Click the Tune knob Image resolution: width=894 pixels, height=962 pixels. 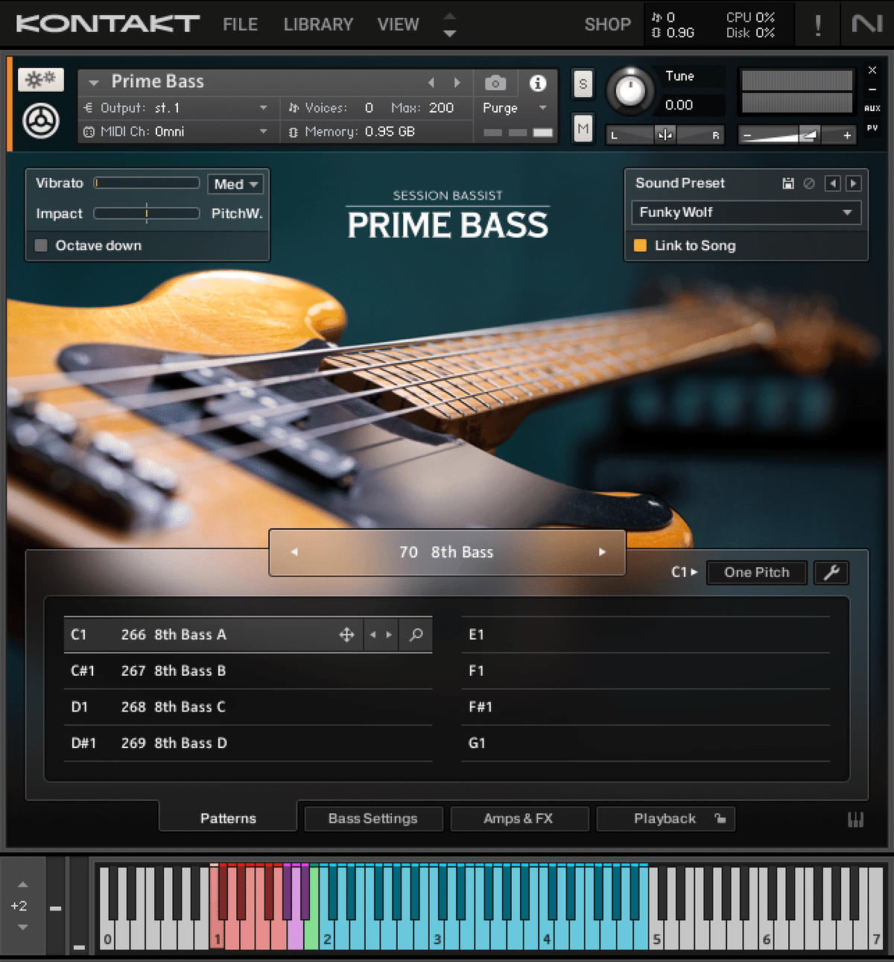point(630,92)
